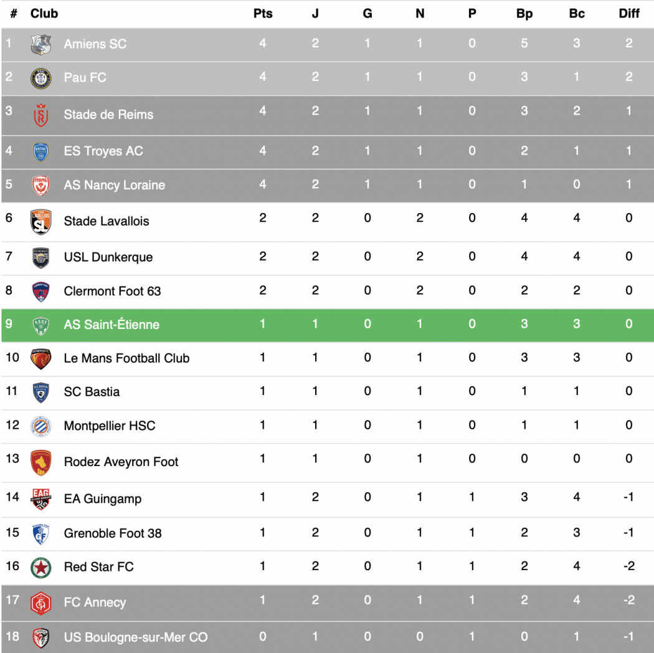The width and height of the screenshot is (654, 653).
Task: Click the Pau FC club logo
Action: point(41,79)
